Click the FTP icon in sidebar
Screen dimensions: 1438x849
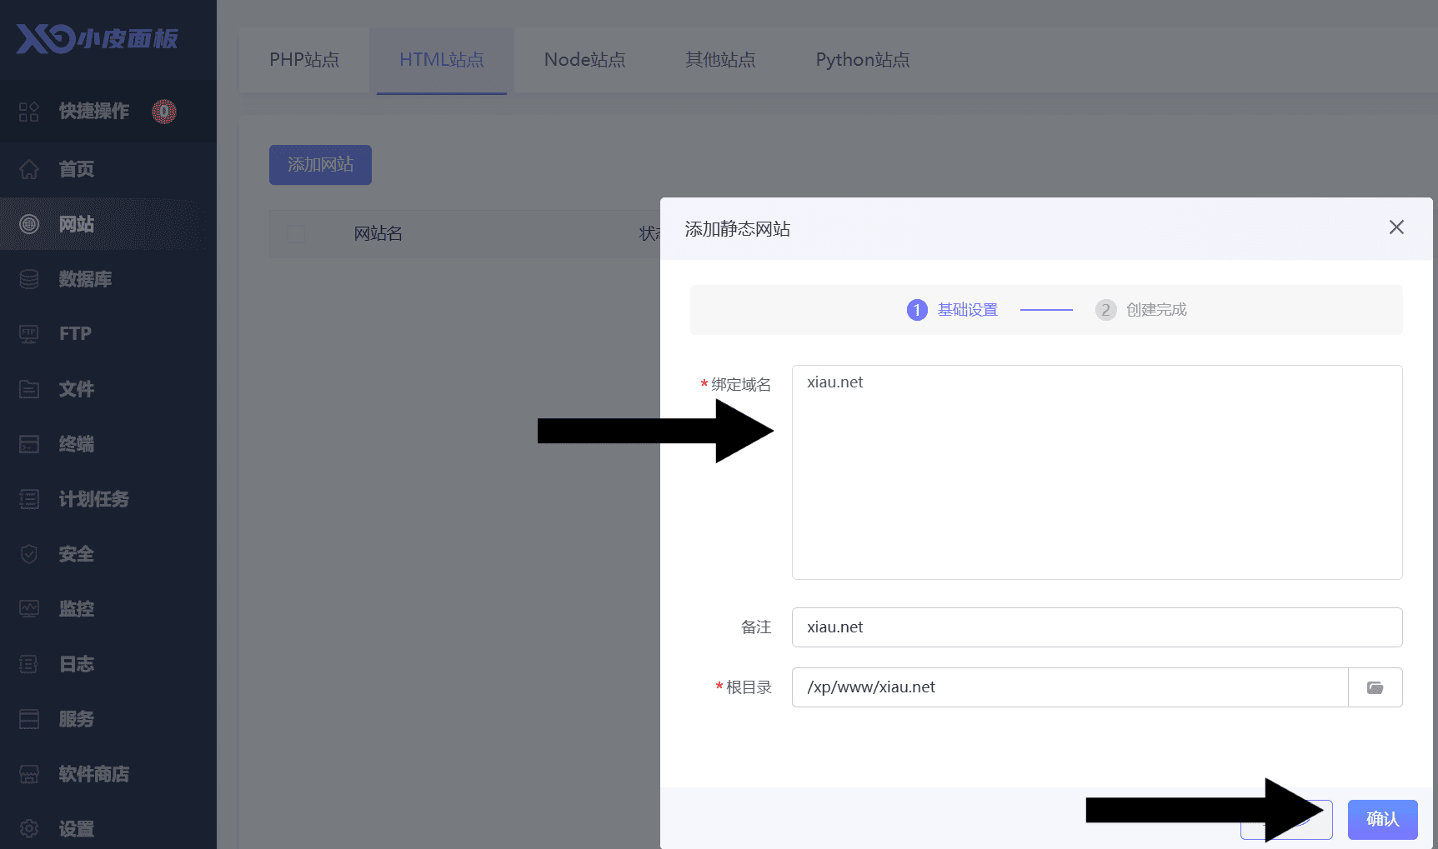tap(29, 334)
